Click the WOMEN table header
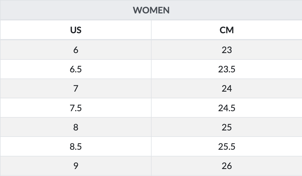This screenshot has width=302, height=176. (x=151, y=10)
